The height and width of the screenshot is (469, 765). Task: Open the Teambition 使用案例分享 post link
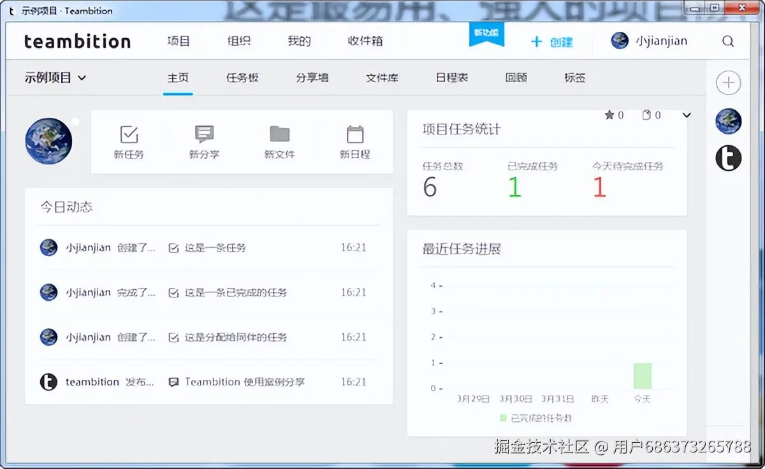245,382
